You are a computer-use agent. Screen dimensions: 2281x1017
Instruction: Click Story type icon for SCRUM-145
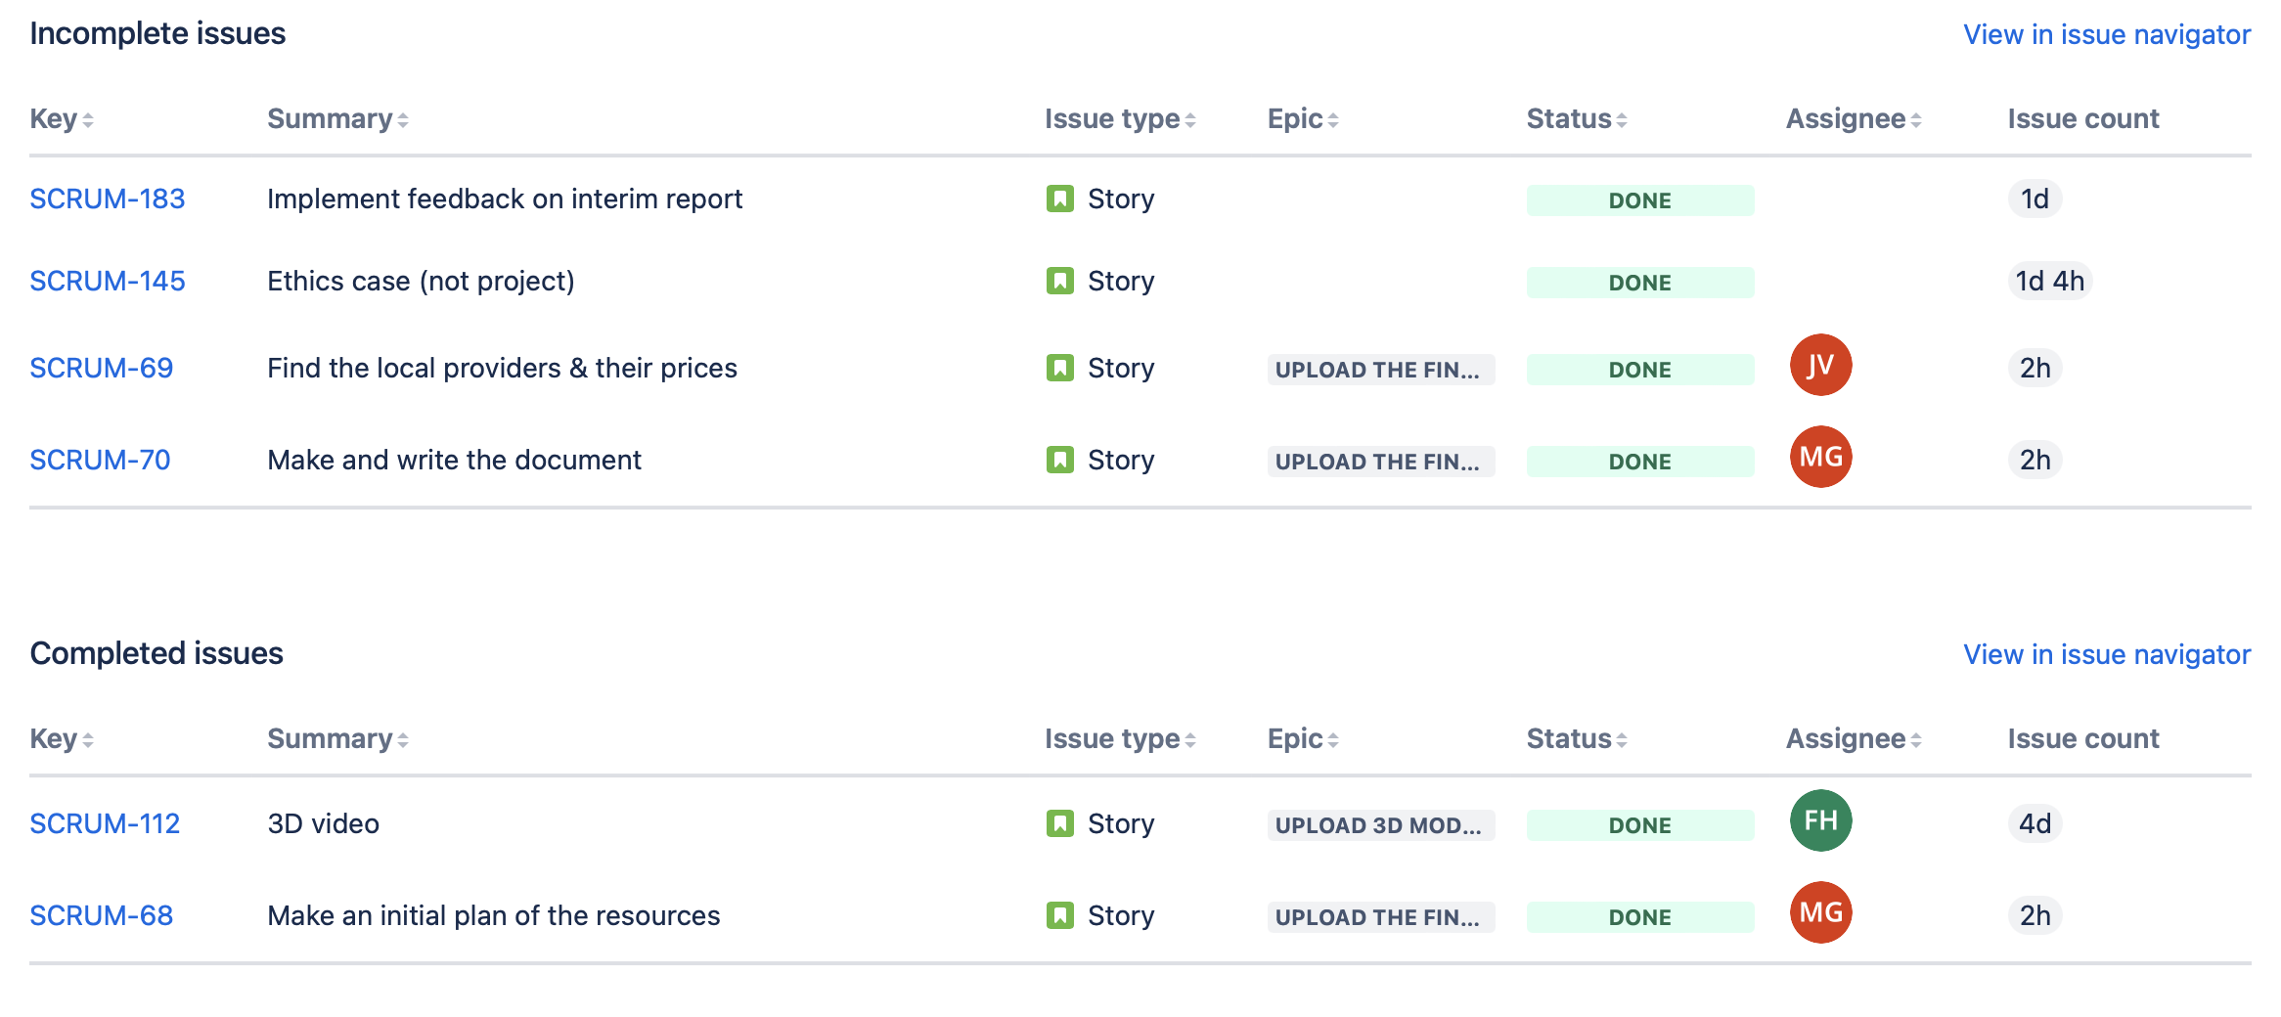1059,282
